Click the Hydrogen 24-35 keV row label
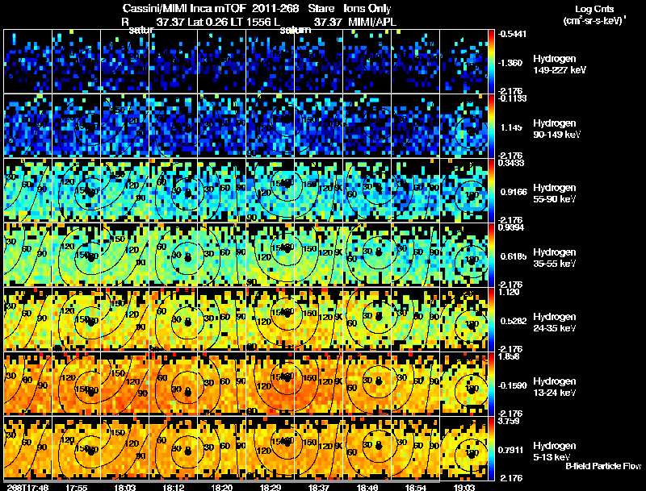This screenshot has width=646, height=491. tap(555, 322)
